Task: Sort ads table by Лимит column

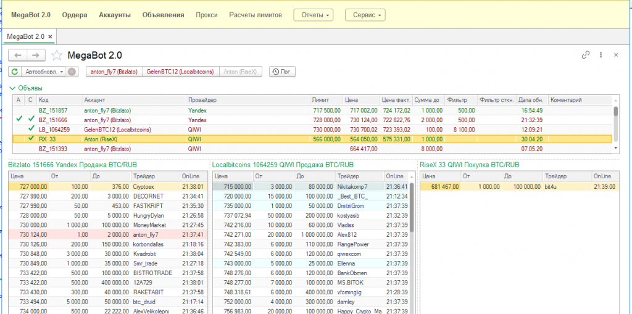Action: pos(326,100)
